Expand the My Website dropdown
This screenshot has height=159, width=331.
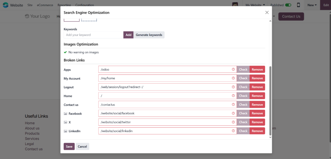pos(255,5)
